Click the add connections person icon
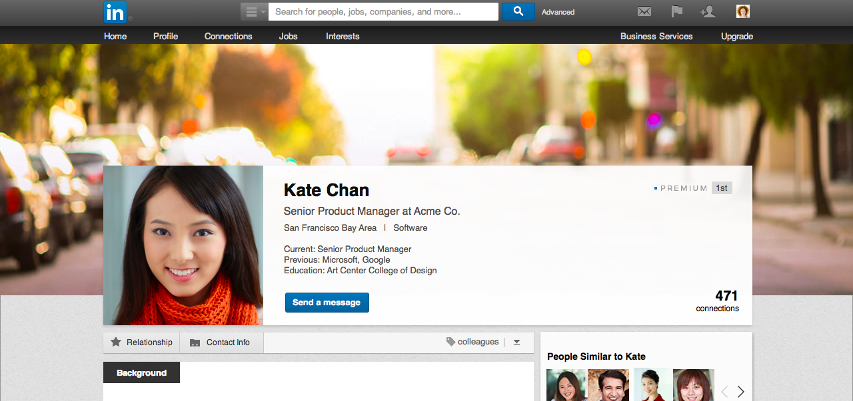Image resolution: width=853 pixels, height=401 pixels. tap(708, 11)
